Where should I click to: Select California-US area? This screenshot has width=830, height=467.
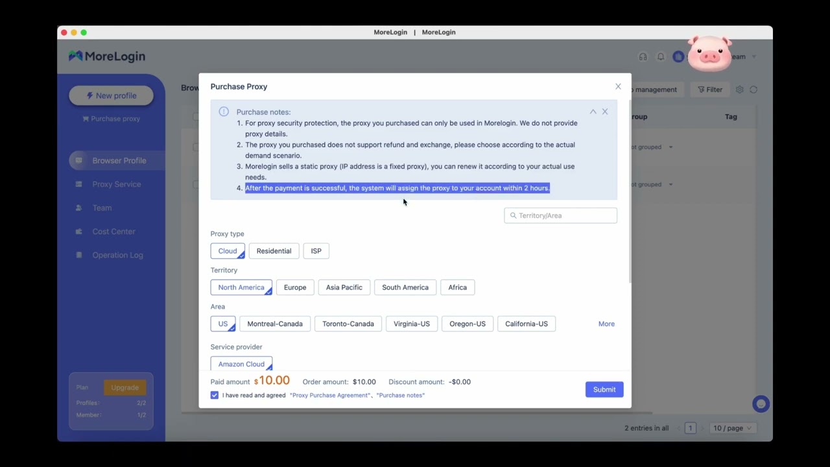527,324
